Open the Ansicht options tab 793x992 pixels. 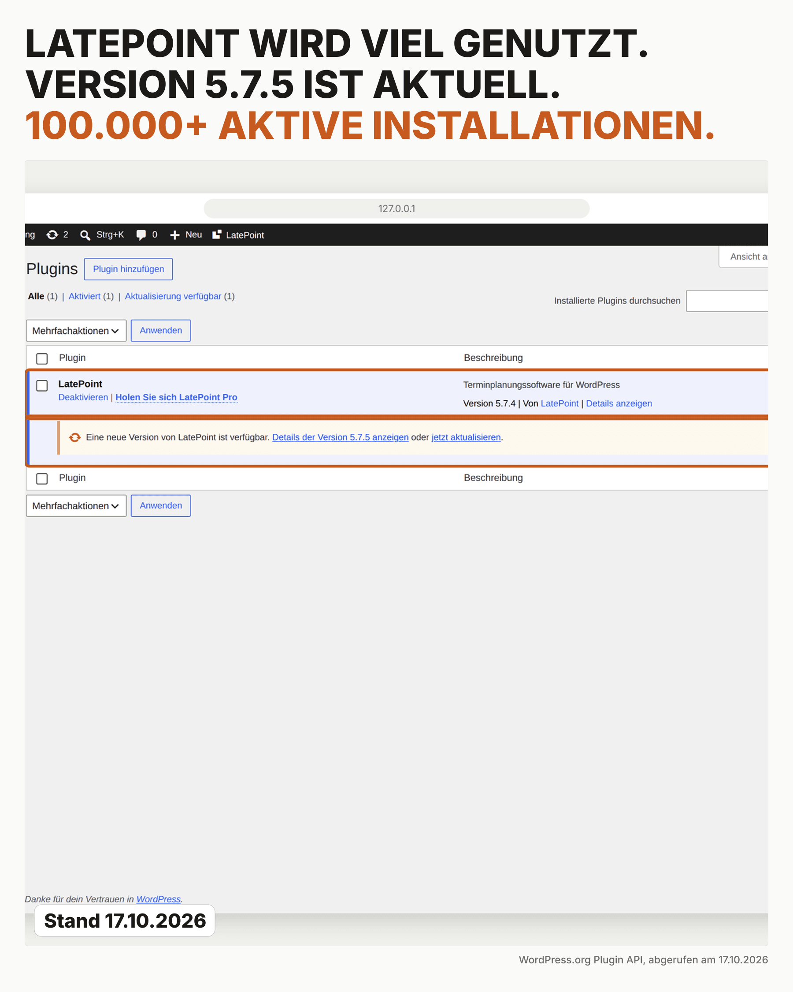(743, 257)
